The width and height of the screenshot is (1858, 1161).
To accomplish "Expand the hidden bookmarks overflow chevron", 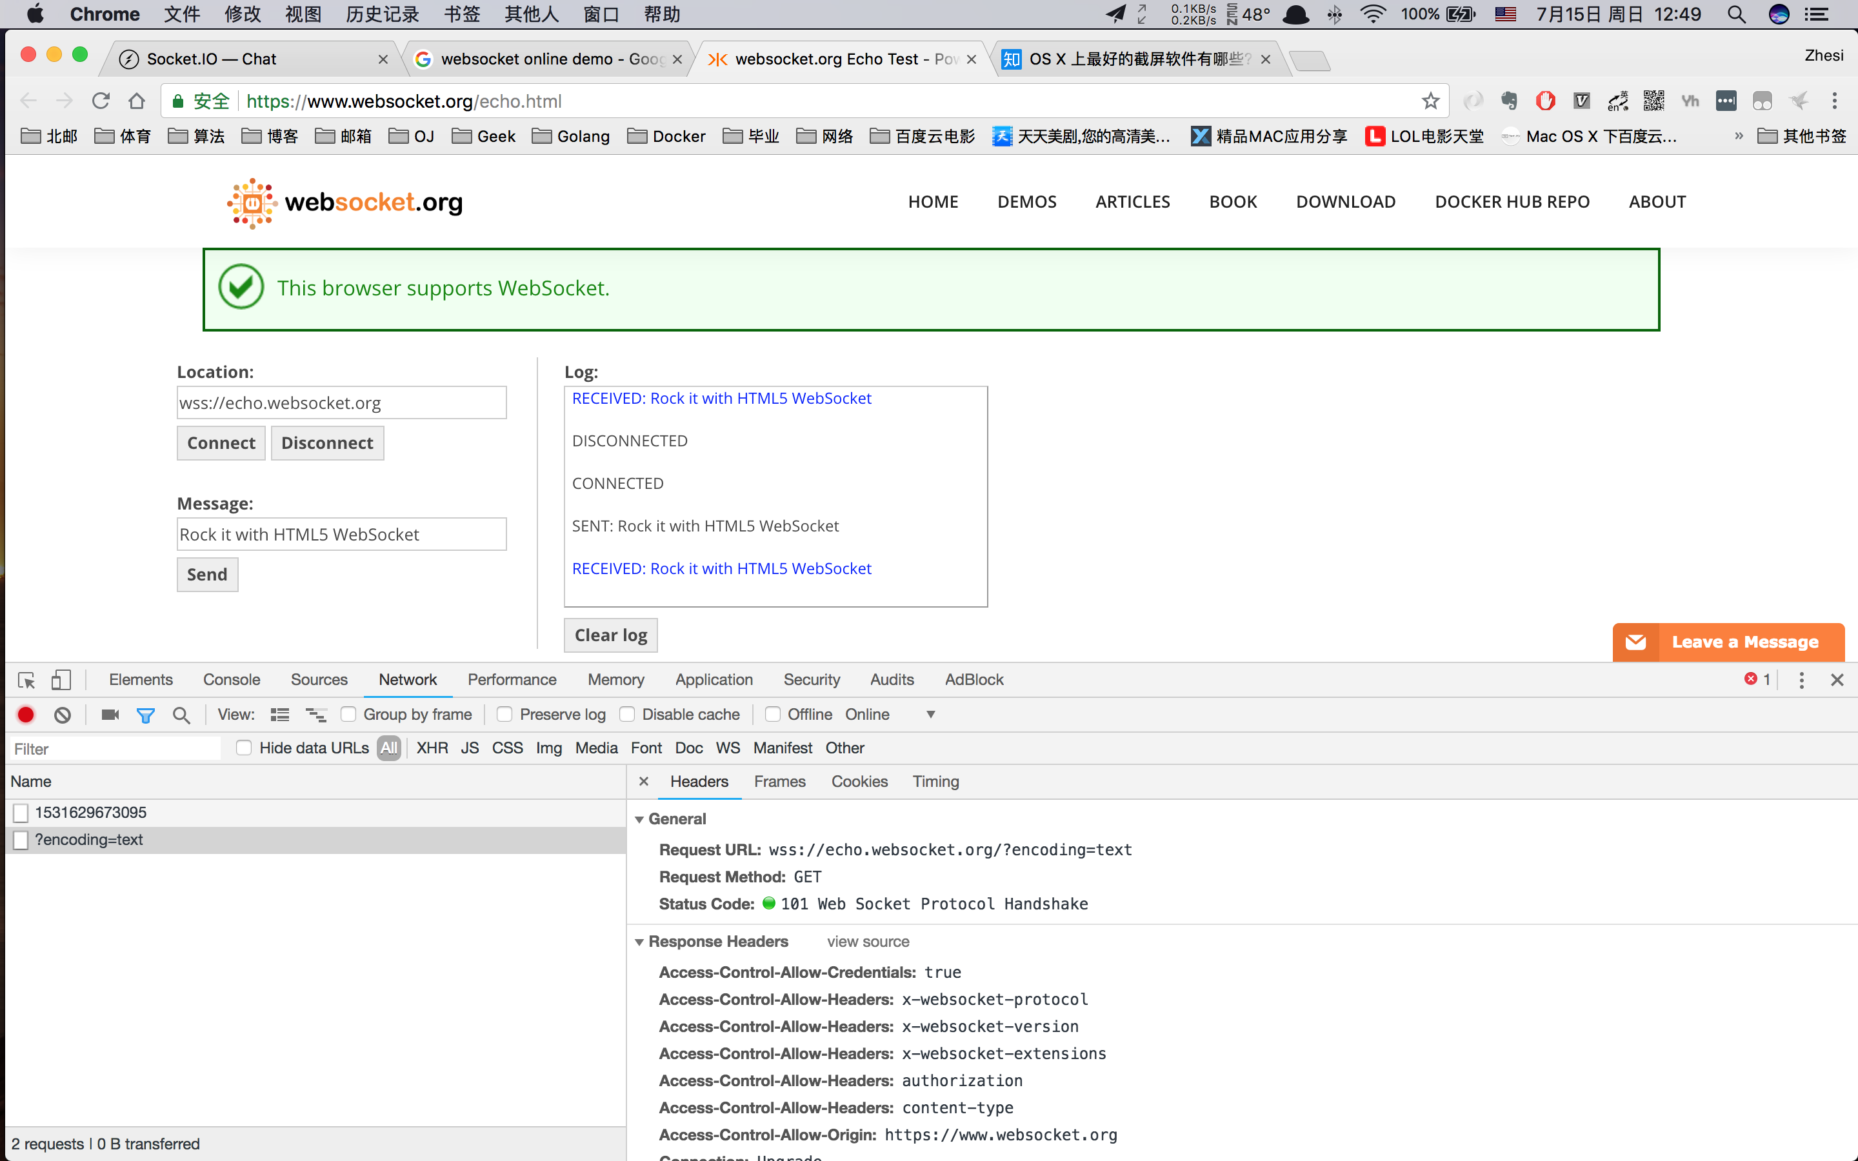I will pyautogui.click(x=1738, y=136).
